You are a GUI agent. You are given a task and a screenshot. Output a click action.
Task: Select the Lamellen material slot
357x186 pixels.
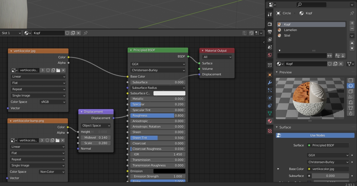click(311, 30)
